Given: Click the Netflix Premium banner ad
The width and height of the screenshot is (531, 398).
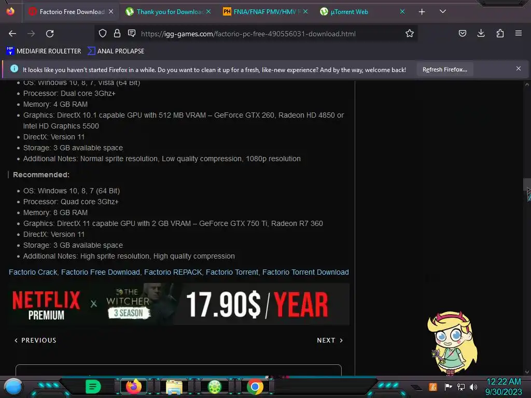Looking at the screenshot, I should pos(179,304).
